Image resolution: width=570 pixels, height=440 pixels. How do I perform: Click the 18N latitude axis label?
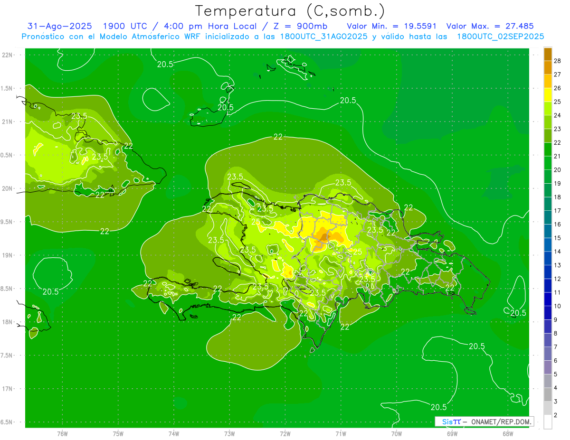(x=8, y=322)
